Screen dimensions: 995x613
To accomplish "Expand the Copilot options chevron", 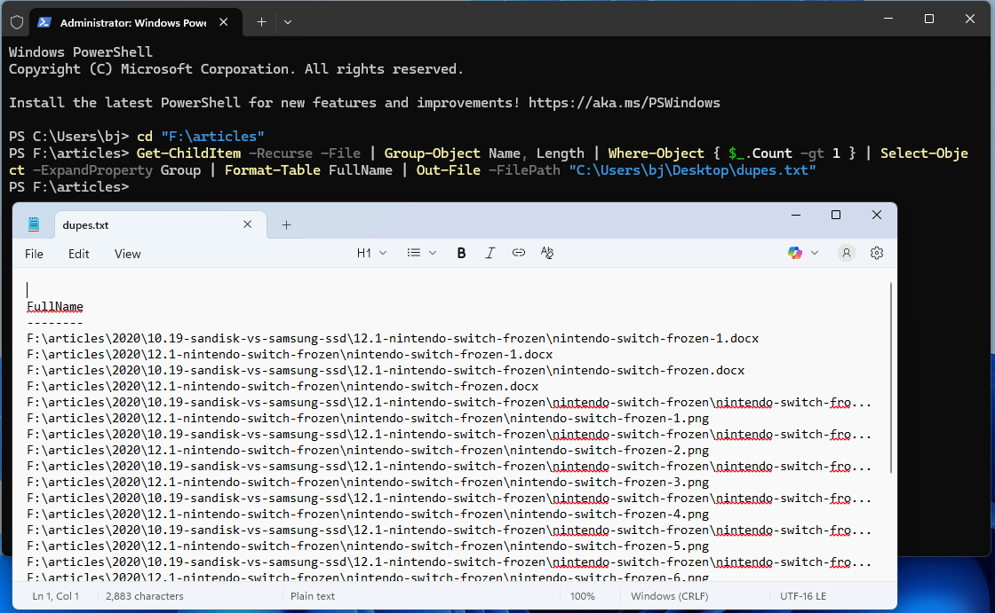I will (814, 253).
